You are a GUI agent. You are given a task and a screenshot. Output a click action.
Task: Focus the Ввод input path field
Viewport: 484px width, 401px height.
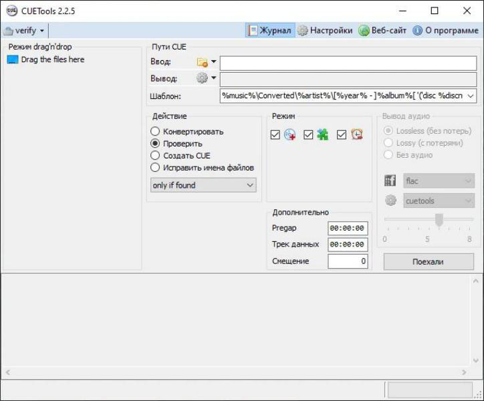(348, 63)
